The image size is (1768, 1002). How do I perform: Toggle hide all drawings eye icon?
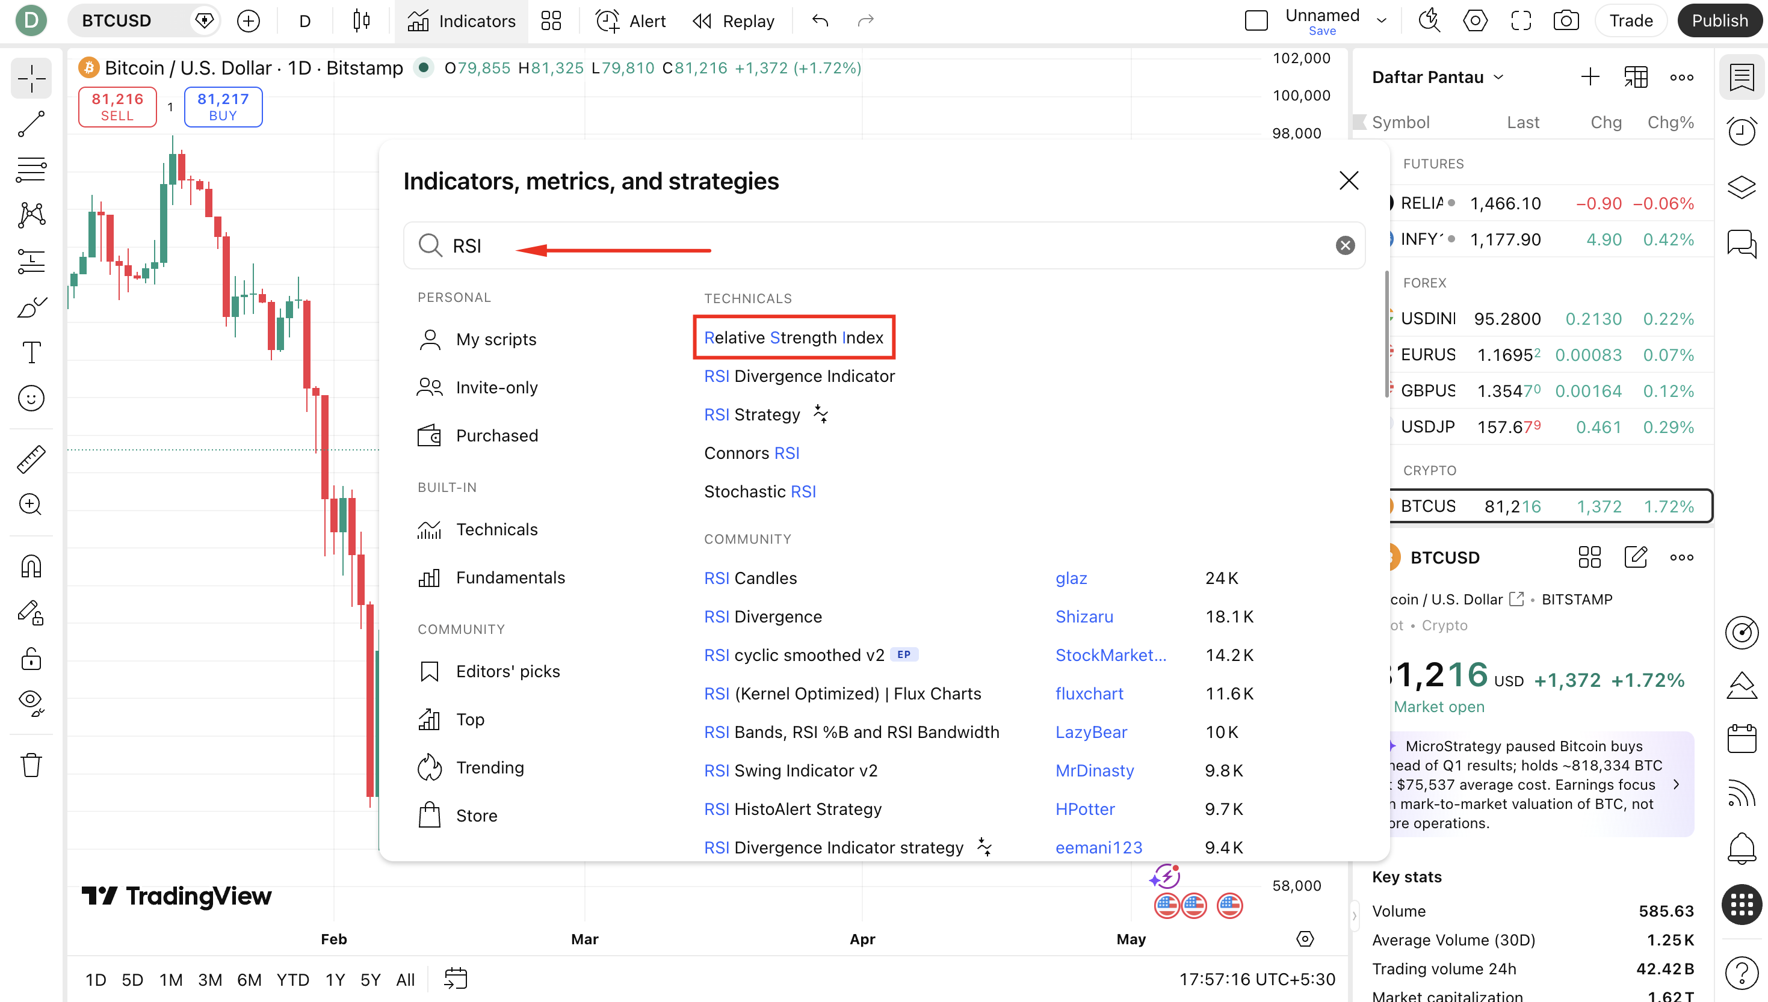[31, 703]
